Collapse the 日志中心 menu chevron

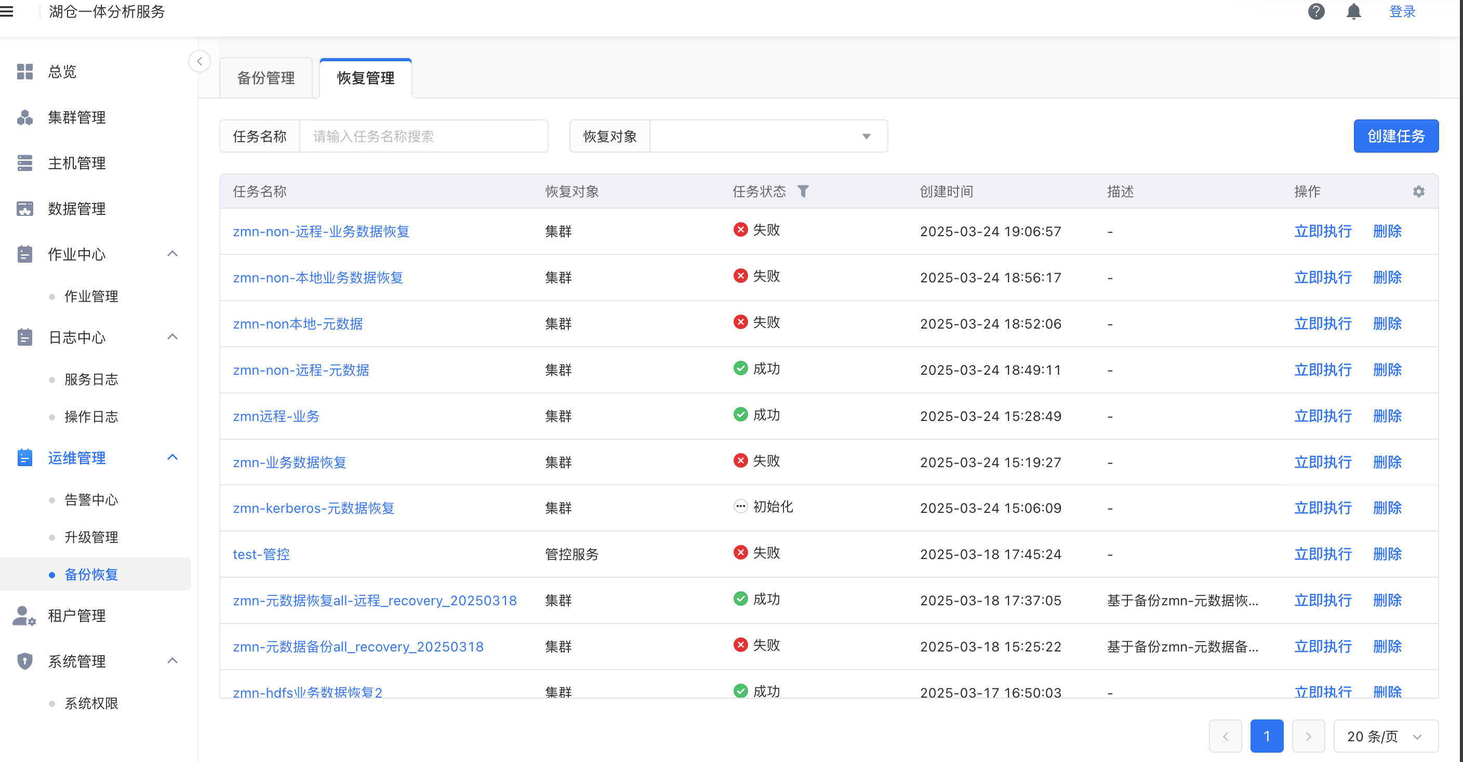(x=172, y=337)
